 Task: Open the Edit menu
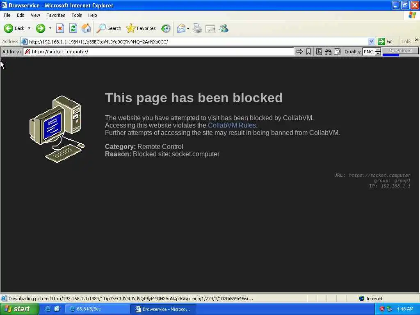click(x=21, y=15)
